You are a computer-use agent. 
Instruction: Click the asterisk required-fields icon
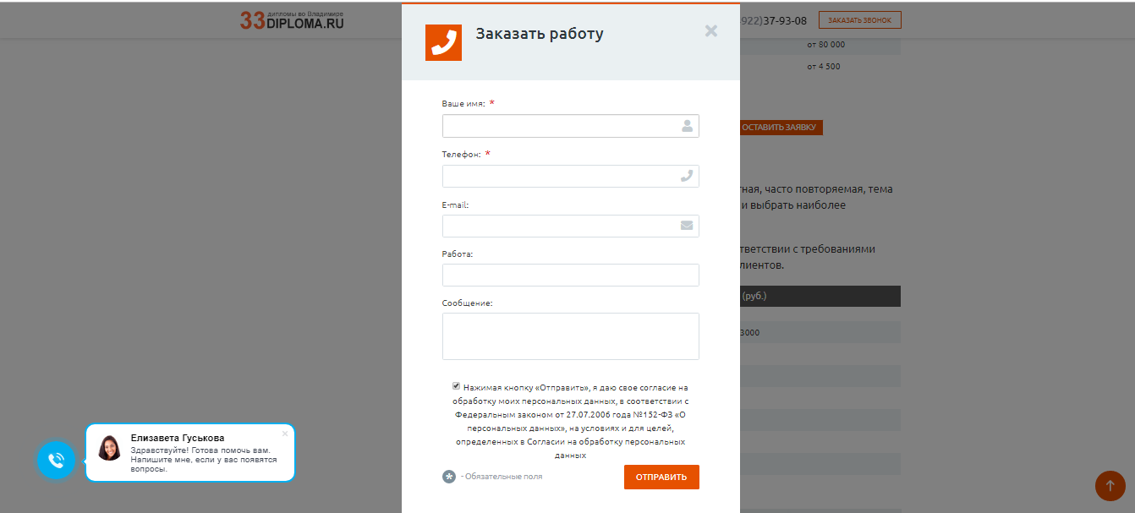[x=449, y=477]
